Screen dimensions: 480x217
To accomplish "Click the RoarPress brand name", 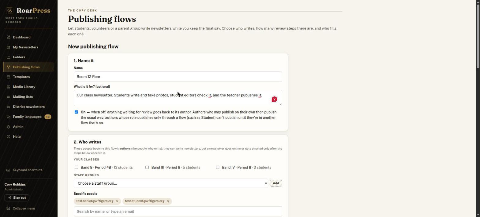I will 33,11.
